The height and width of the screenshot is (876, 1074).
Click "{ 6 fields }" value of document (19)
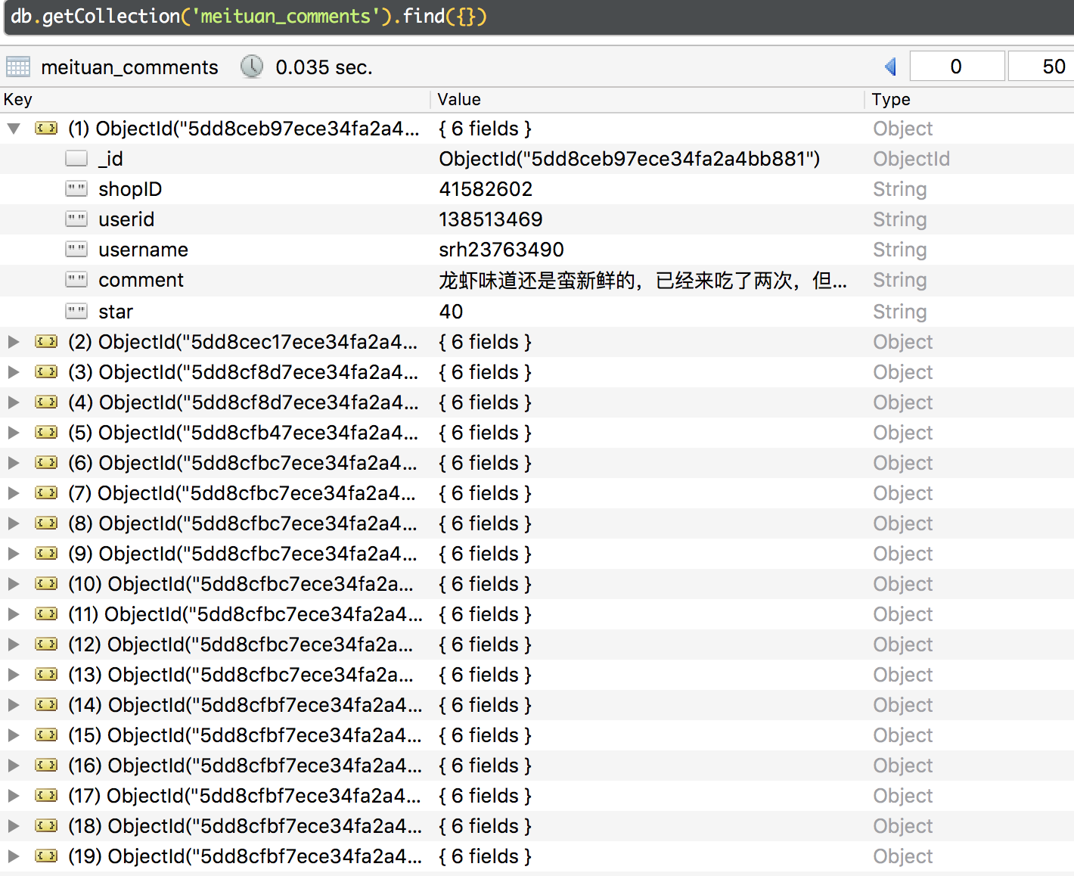[x=485, y=856]
